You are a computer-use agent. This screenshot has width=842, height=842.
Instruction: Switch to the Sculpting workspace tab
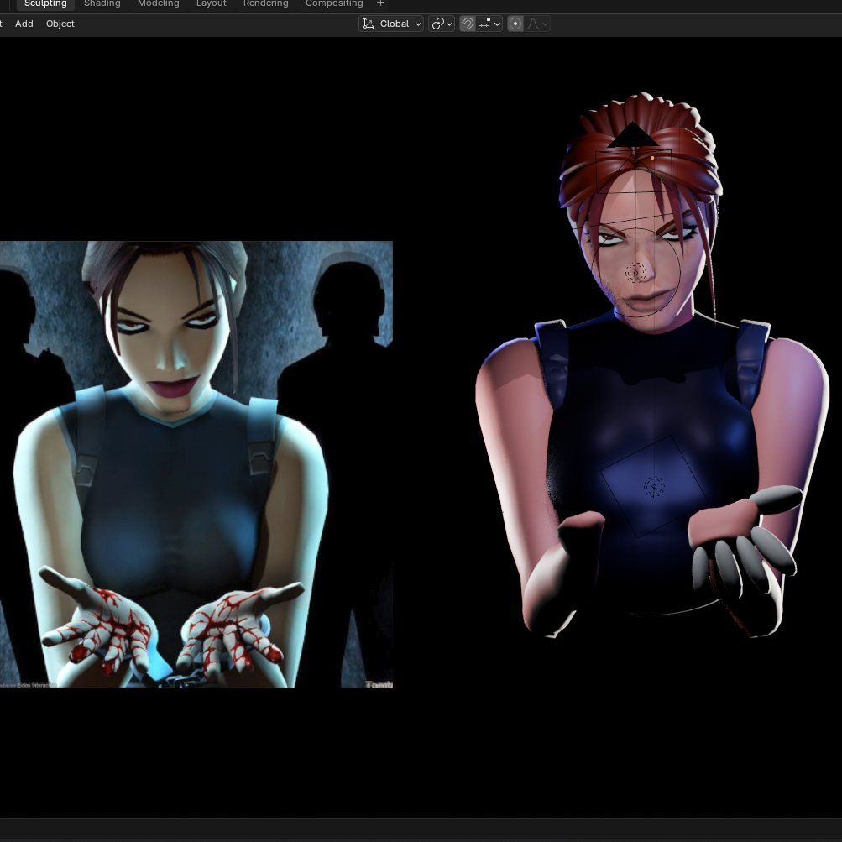point(45,3)
